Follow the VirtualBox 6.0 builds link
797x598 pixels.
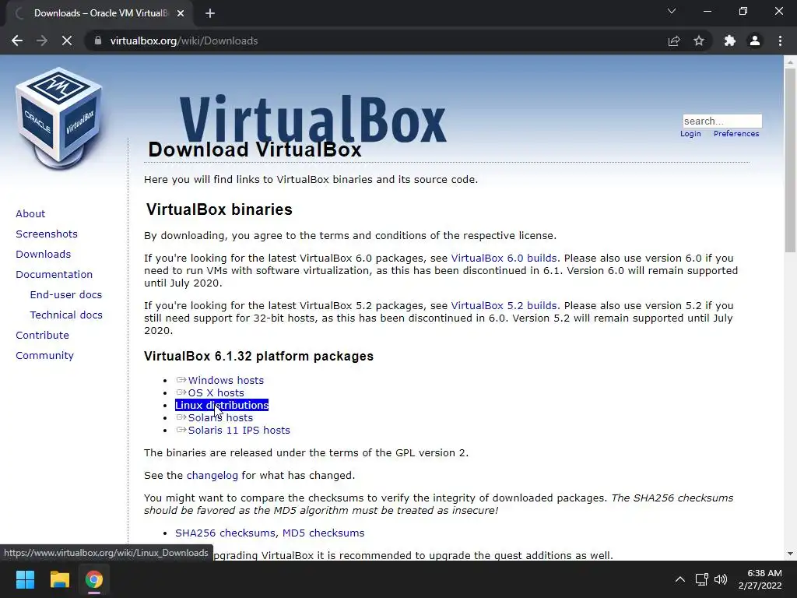tap(504, 259)
